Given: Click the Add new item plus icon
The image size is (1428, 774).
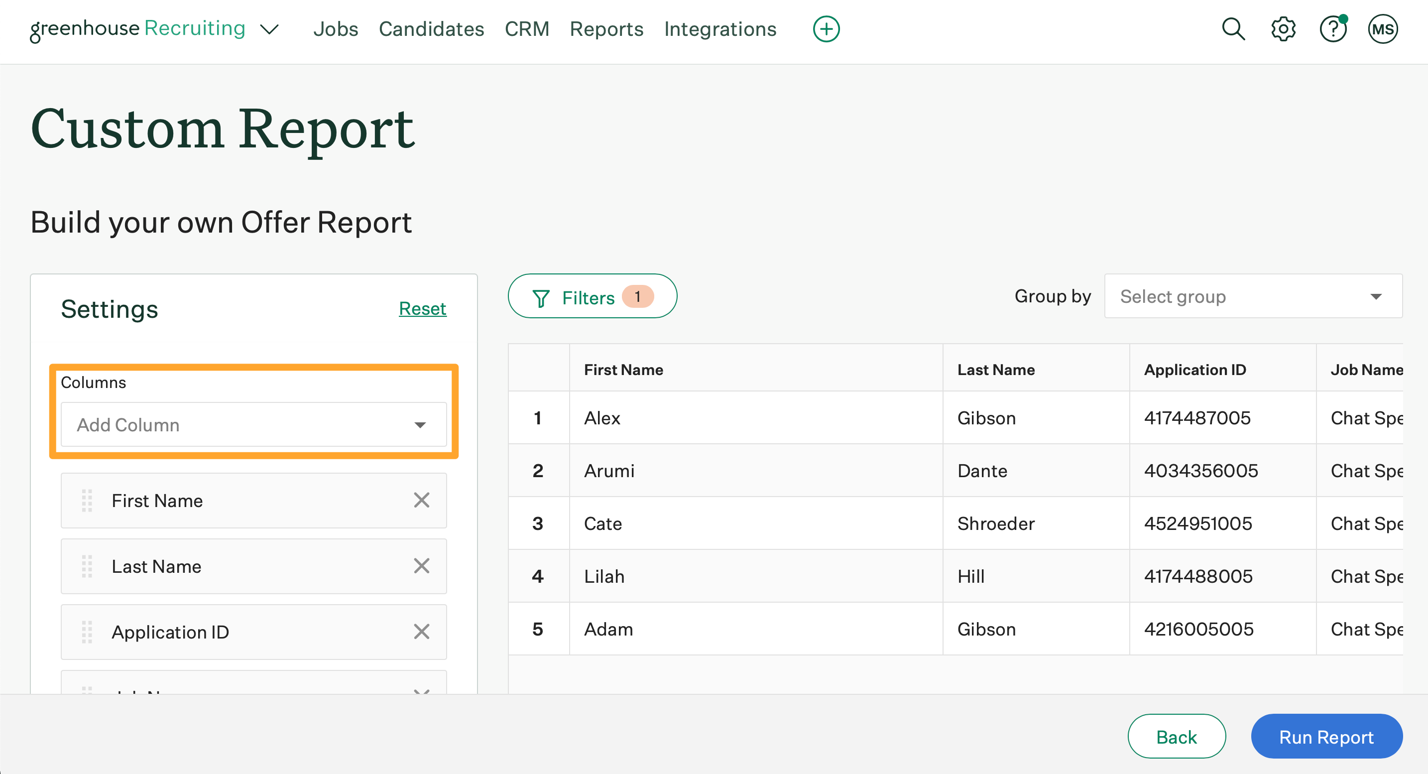Looking at the screenshot, I should point(825,28).
